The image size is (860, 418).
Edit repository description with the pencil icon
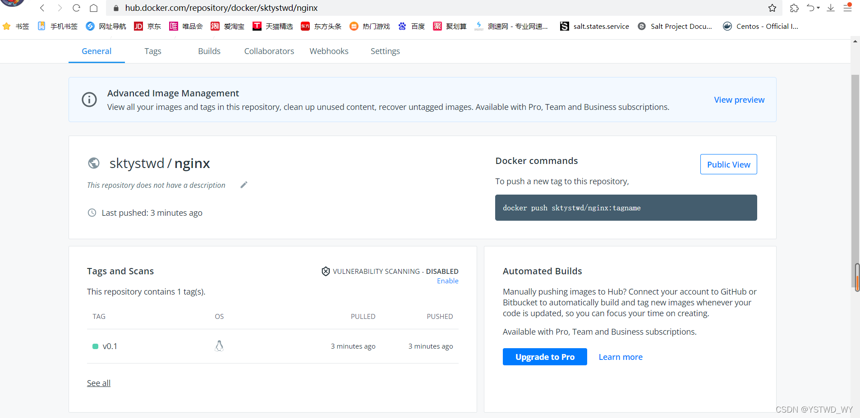point(244,185)
